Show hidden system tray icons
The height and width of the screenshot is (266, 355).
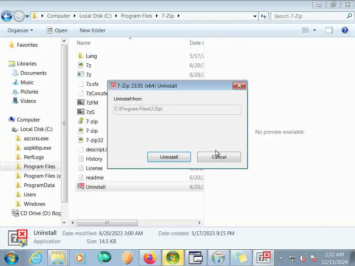[281, 258]
